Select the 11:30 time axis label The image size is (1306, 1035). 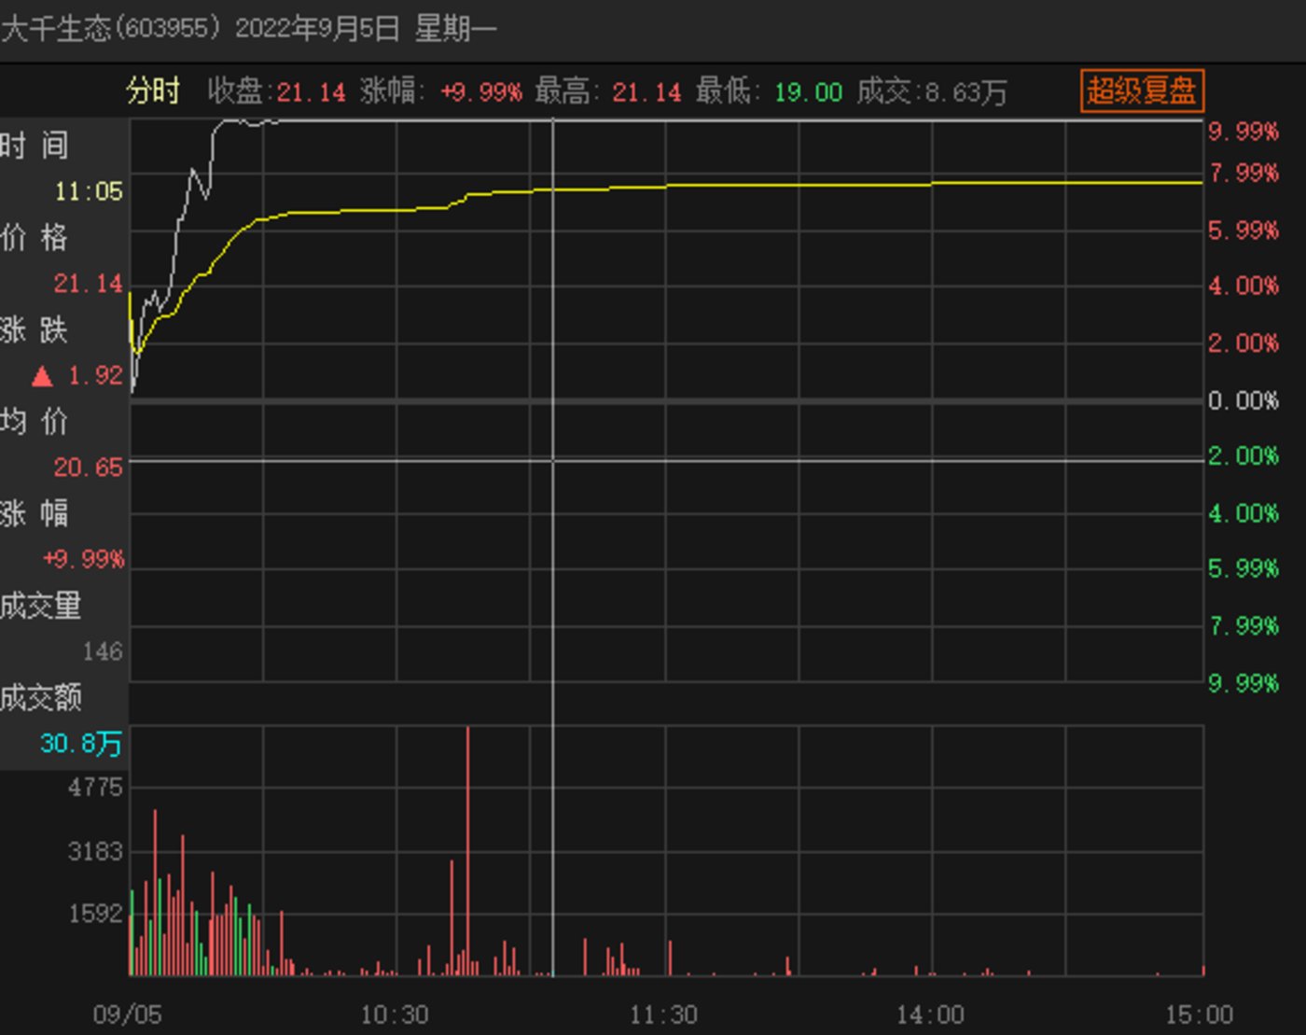(x=663, y=1014)
